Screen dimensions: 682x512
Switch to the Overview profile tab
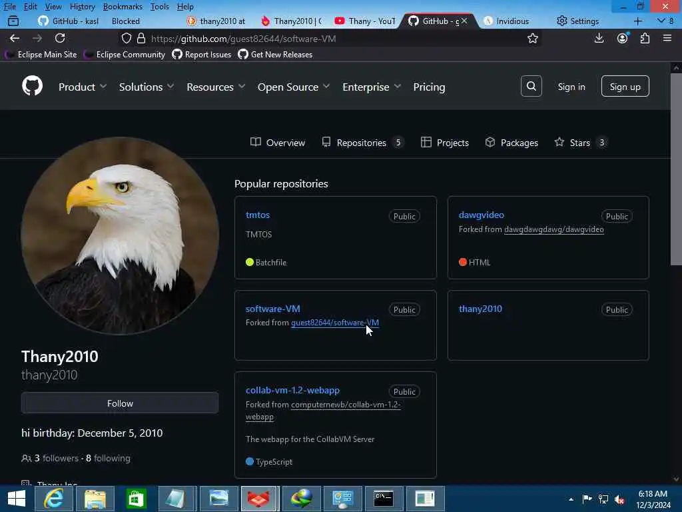coord(278,143)
